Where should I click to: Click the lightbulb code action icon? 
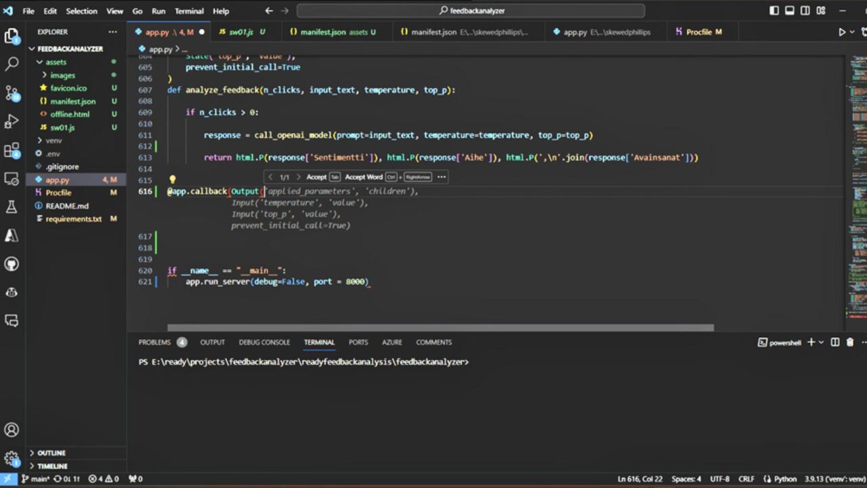click(172, 180)
